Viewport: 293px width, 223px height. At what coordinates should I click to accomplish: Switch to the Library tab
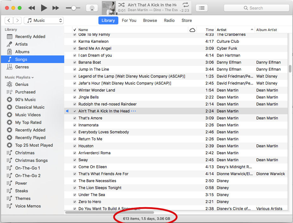[108, 20]
